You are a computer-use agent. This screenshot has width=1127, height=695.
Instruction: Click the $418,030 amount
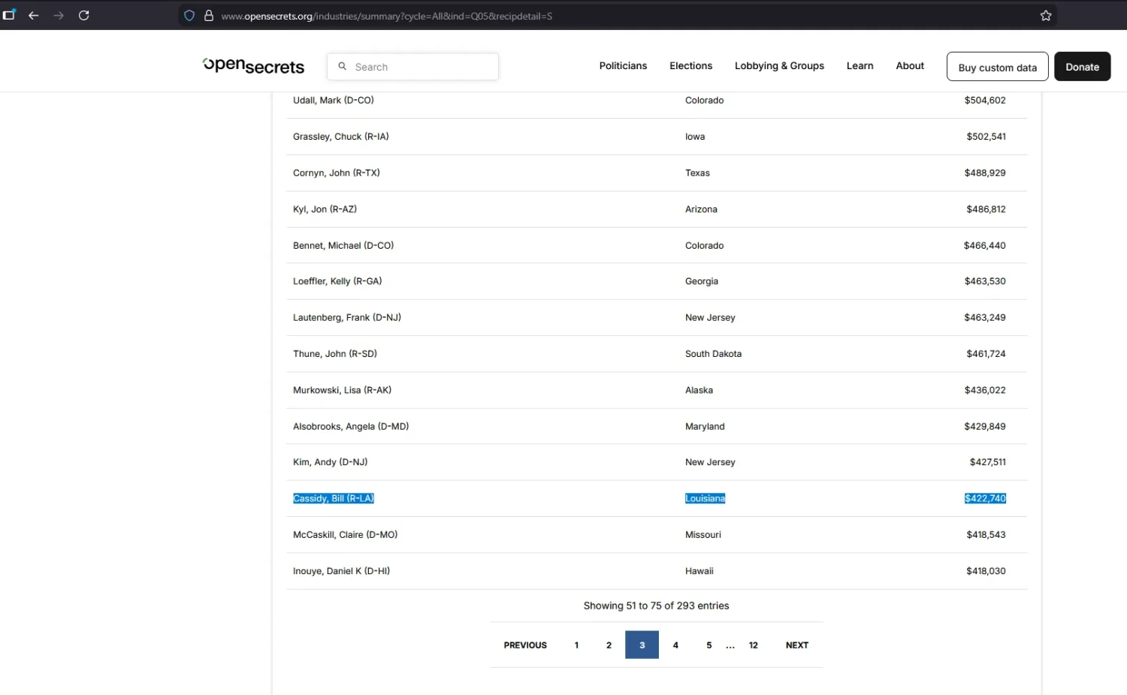click(x=986, y=571)
